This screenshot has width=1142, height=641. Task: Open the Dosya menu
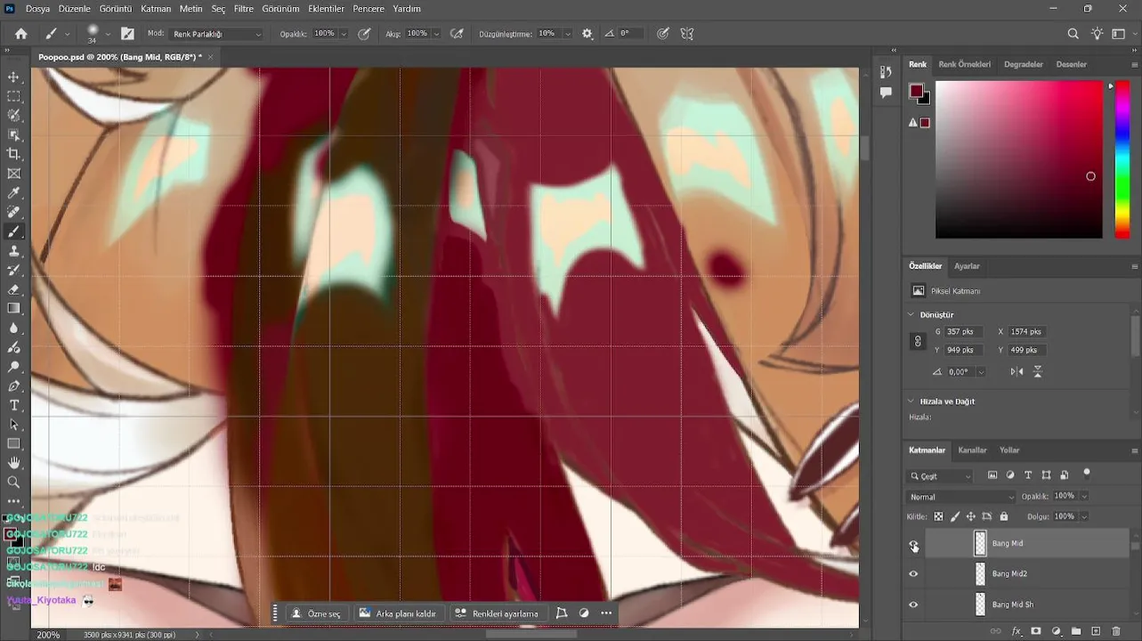(x=37, y=9)
